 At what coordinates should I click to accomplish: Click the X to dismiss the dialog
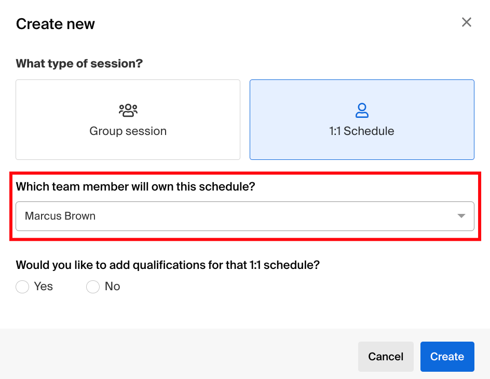[x=466, y=22]
